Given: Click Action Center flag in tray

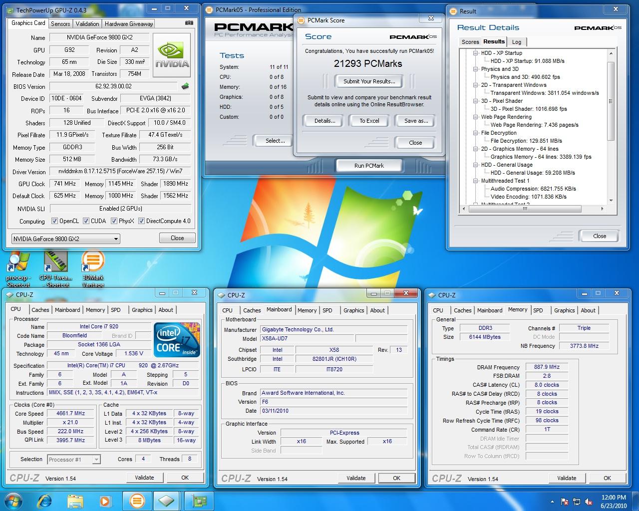Looking at the screenshot, I should tap(565, 501).
